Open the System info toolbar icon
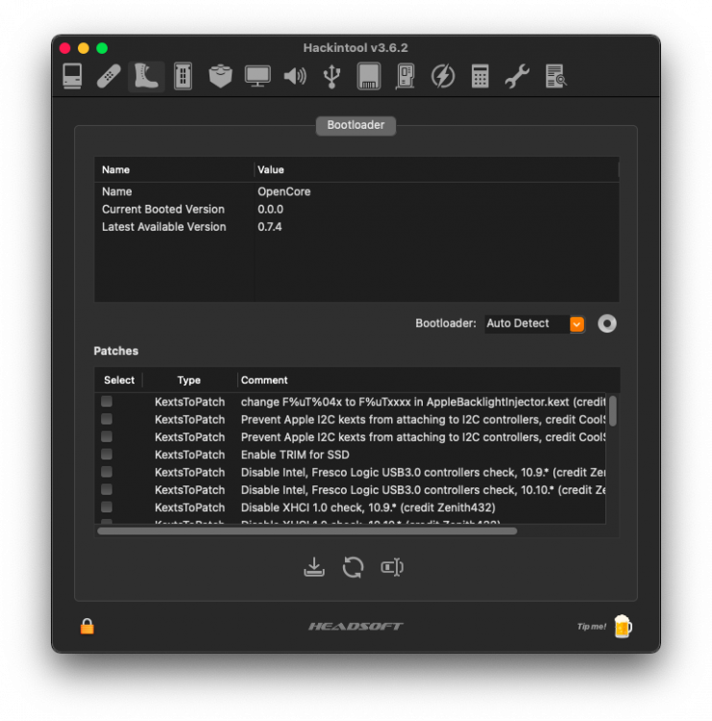The image size is (712, 721). (x=72, y=76)
